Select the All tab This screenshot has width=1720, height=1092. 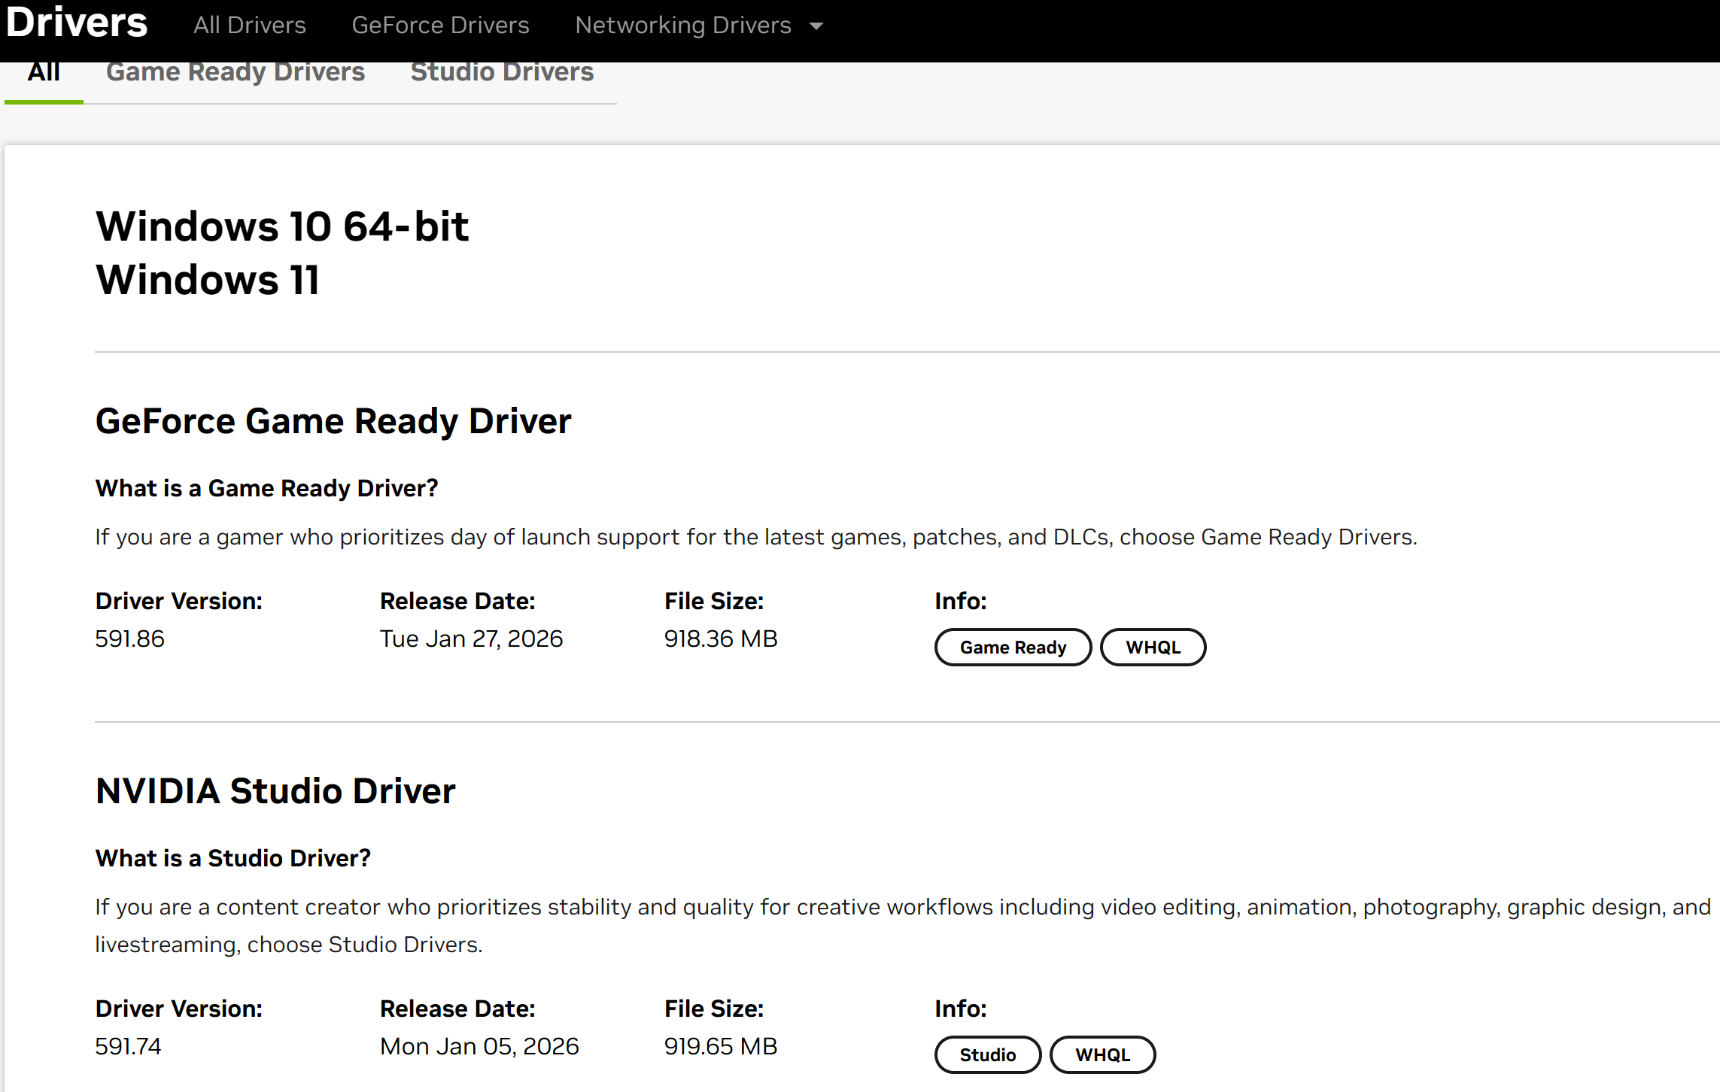coord(44,72)
